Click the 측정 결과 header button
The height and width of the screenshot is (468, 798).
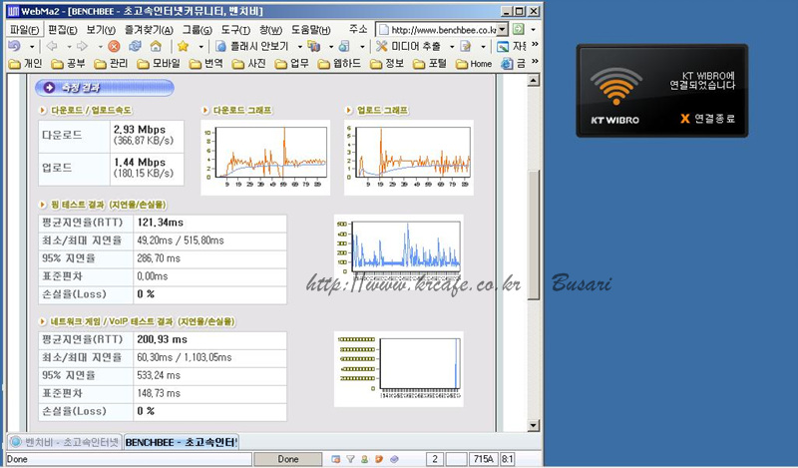pyautogui.click(x=105, y=88)
